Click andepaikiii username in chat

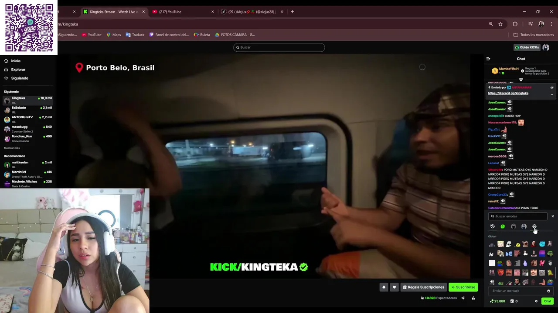click(496, 116)
